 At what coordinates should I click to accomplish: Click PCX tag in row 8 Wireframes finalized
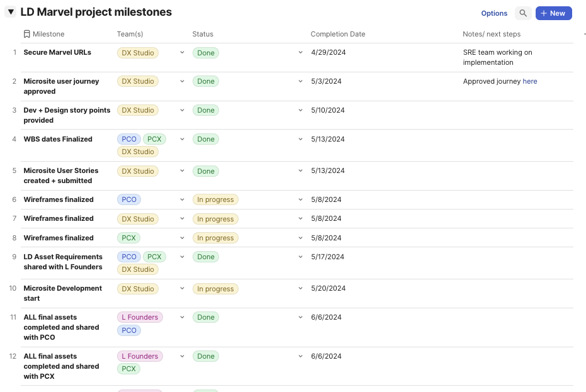(128, 238)
